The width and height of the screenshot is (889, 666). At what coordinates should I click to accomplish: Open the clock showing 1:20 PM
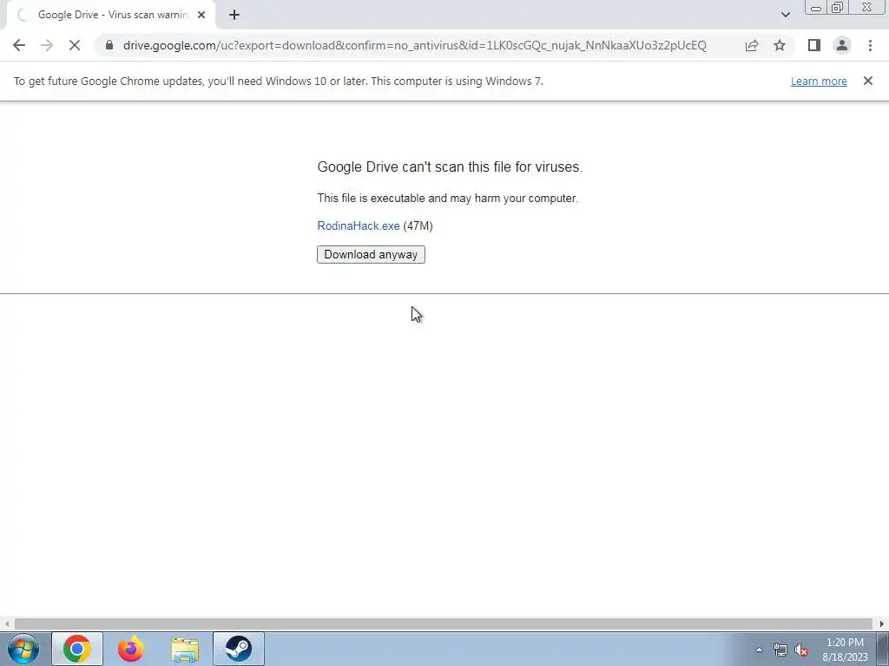coord(845,650)
